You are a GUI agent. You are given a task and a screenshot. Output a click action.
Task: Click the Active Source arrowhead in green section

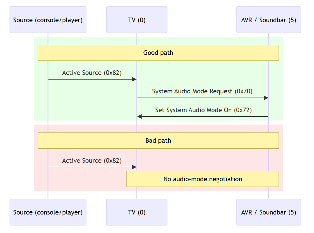(134, 80)
